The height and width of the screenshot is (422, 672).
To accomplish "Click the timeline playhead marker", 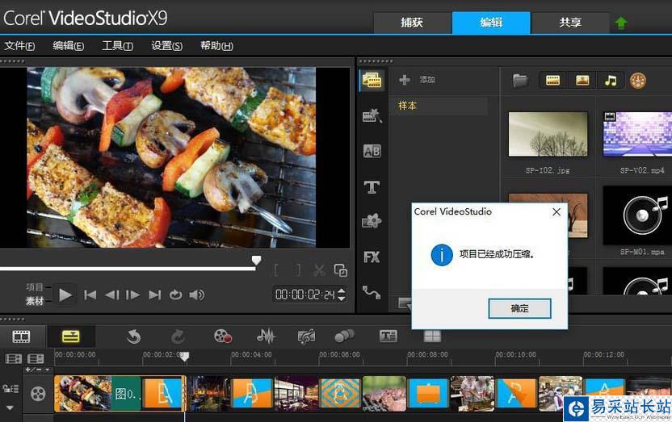I will pos(184,356).
